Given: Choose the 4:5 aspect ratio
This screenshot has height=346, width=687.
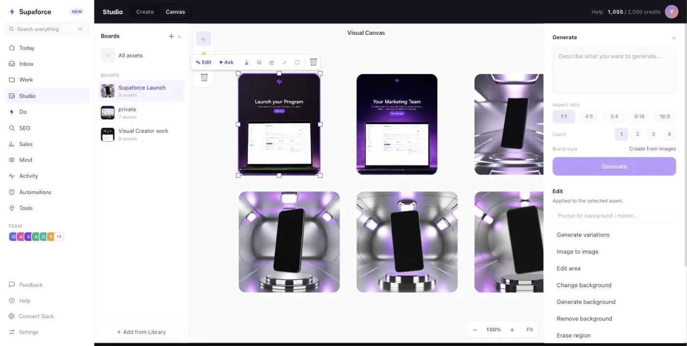Looking at the screenshot, I should click(589, 117).
